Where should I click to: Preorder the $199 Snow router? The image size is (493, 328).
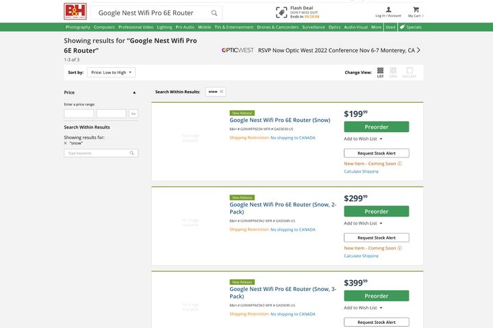pyautogui.click(x=377, y=127)
